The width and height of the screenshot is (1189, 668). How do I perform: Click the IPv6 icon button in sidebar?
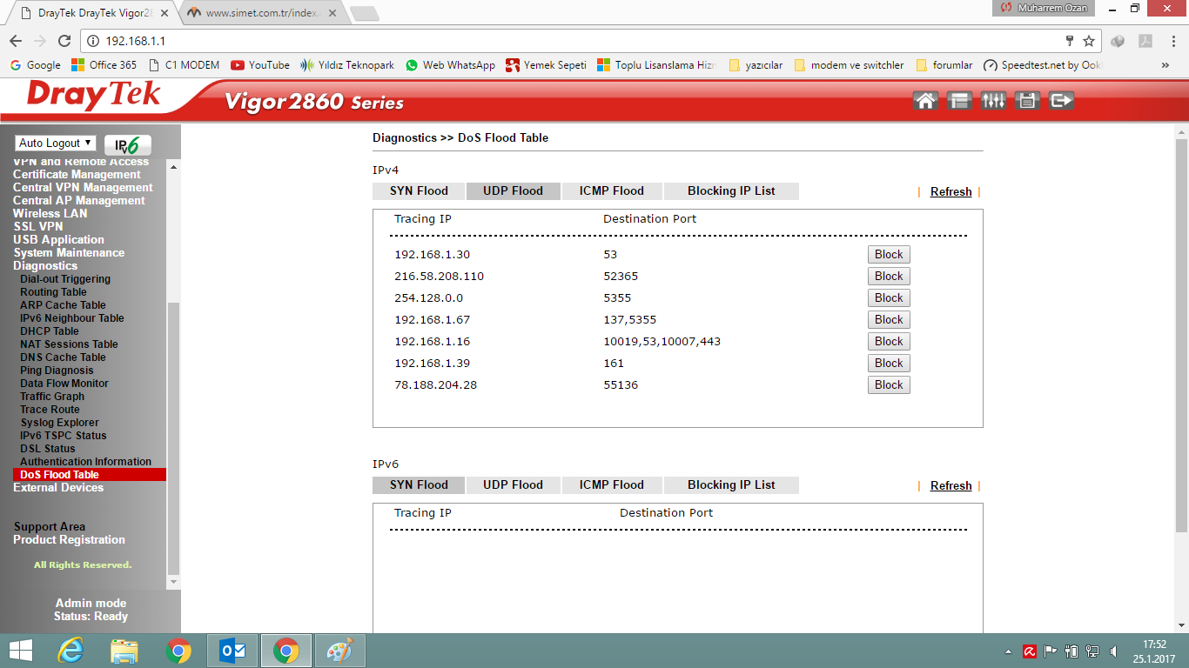(128, 145)
